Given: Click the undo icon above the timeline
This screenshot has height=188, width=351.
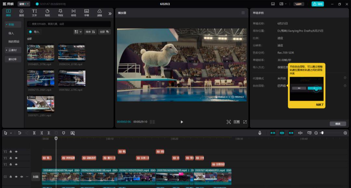Looking at the screenshot, I should [x=19, y=133].
